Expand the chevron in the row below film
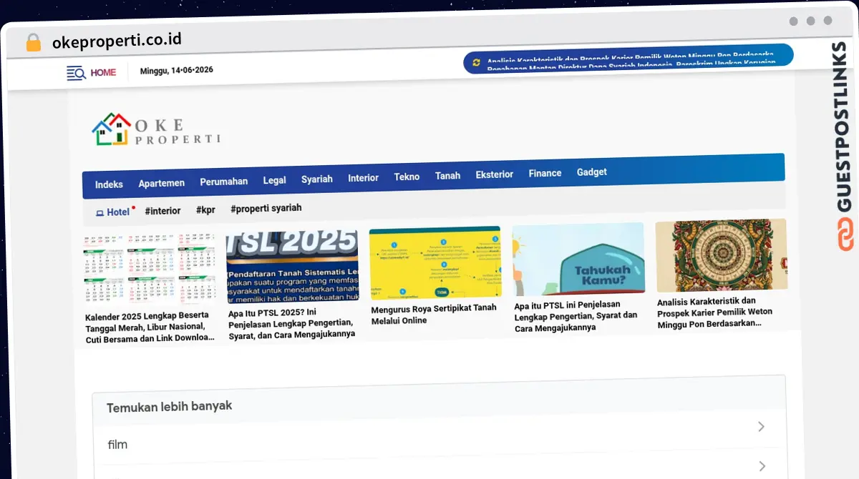The height and width of the screenshot is (479, 859). tap(761, 466)
